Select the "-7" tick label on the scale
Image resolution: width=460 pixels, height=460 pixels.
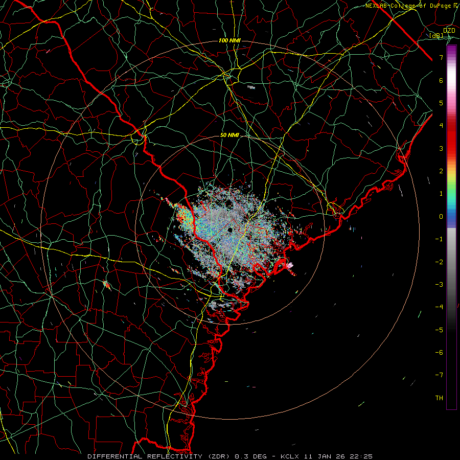(x=439, y=375)
